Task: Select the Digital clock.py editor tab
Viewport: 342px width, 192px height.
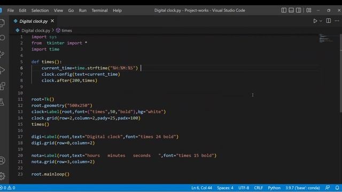Action: 33,21
